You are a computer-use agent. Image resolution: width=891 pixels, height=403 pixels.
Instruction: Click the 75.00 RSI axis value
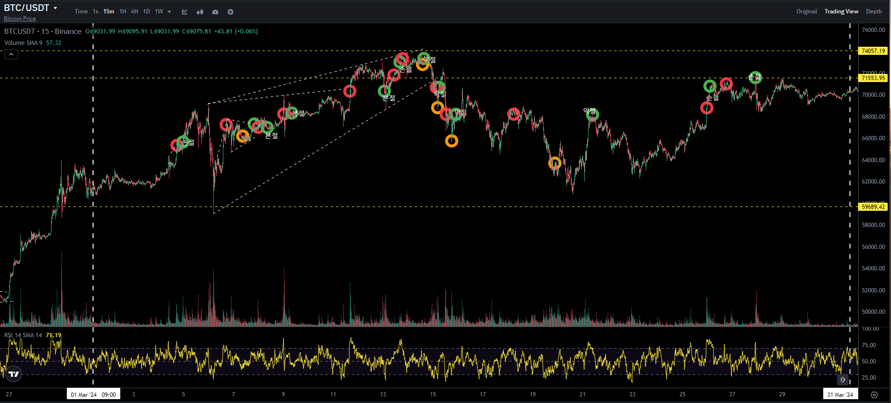coord(869,345)
